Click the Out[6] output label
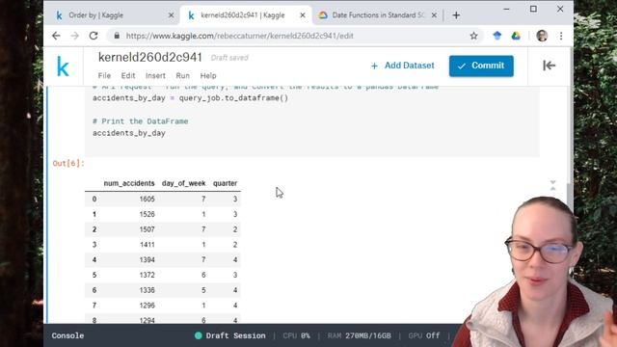Screen dimensions: 617x347 tap(68, 163)
